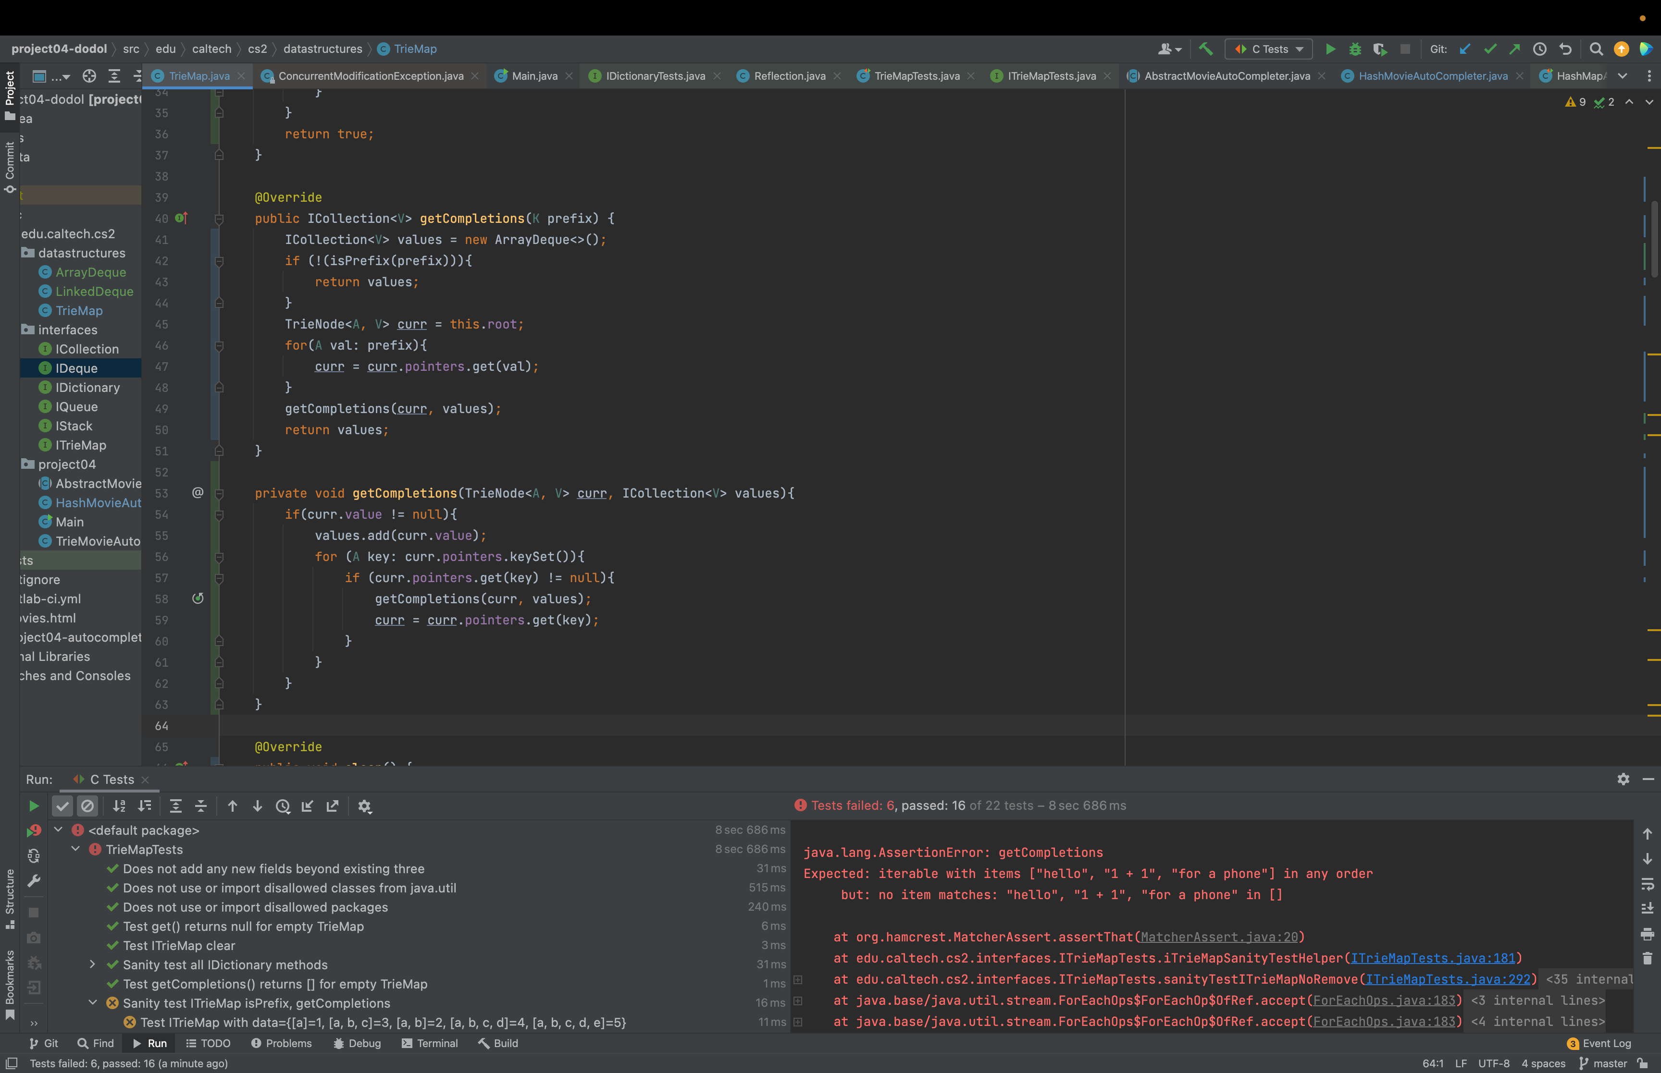Toggle soft-wrap in test console output
The image size is (1661, 1073).
[1648, 883]
